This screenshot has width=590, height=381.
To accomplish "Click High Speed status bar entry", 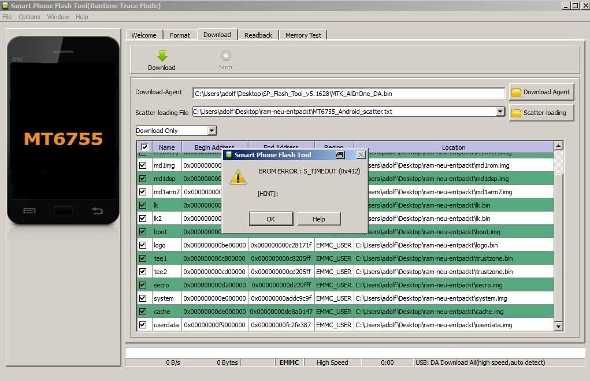I will (x=332, y=362).
